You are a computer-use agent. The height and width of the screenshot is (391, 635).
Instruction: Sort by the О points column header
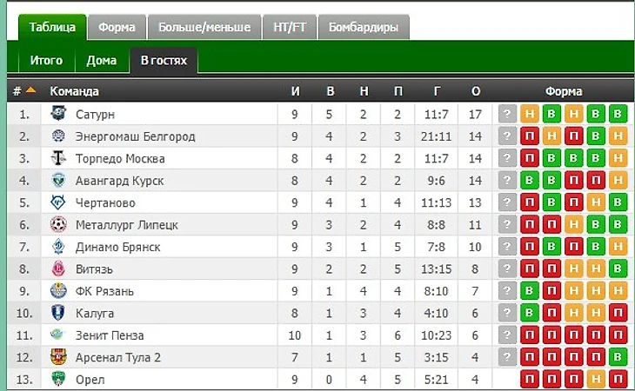click(475, 91)
